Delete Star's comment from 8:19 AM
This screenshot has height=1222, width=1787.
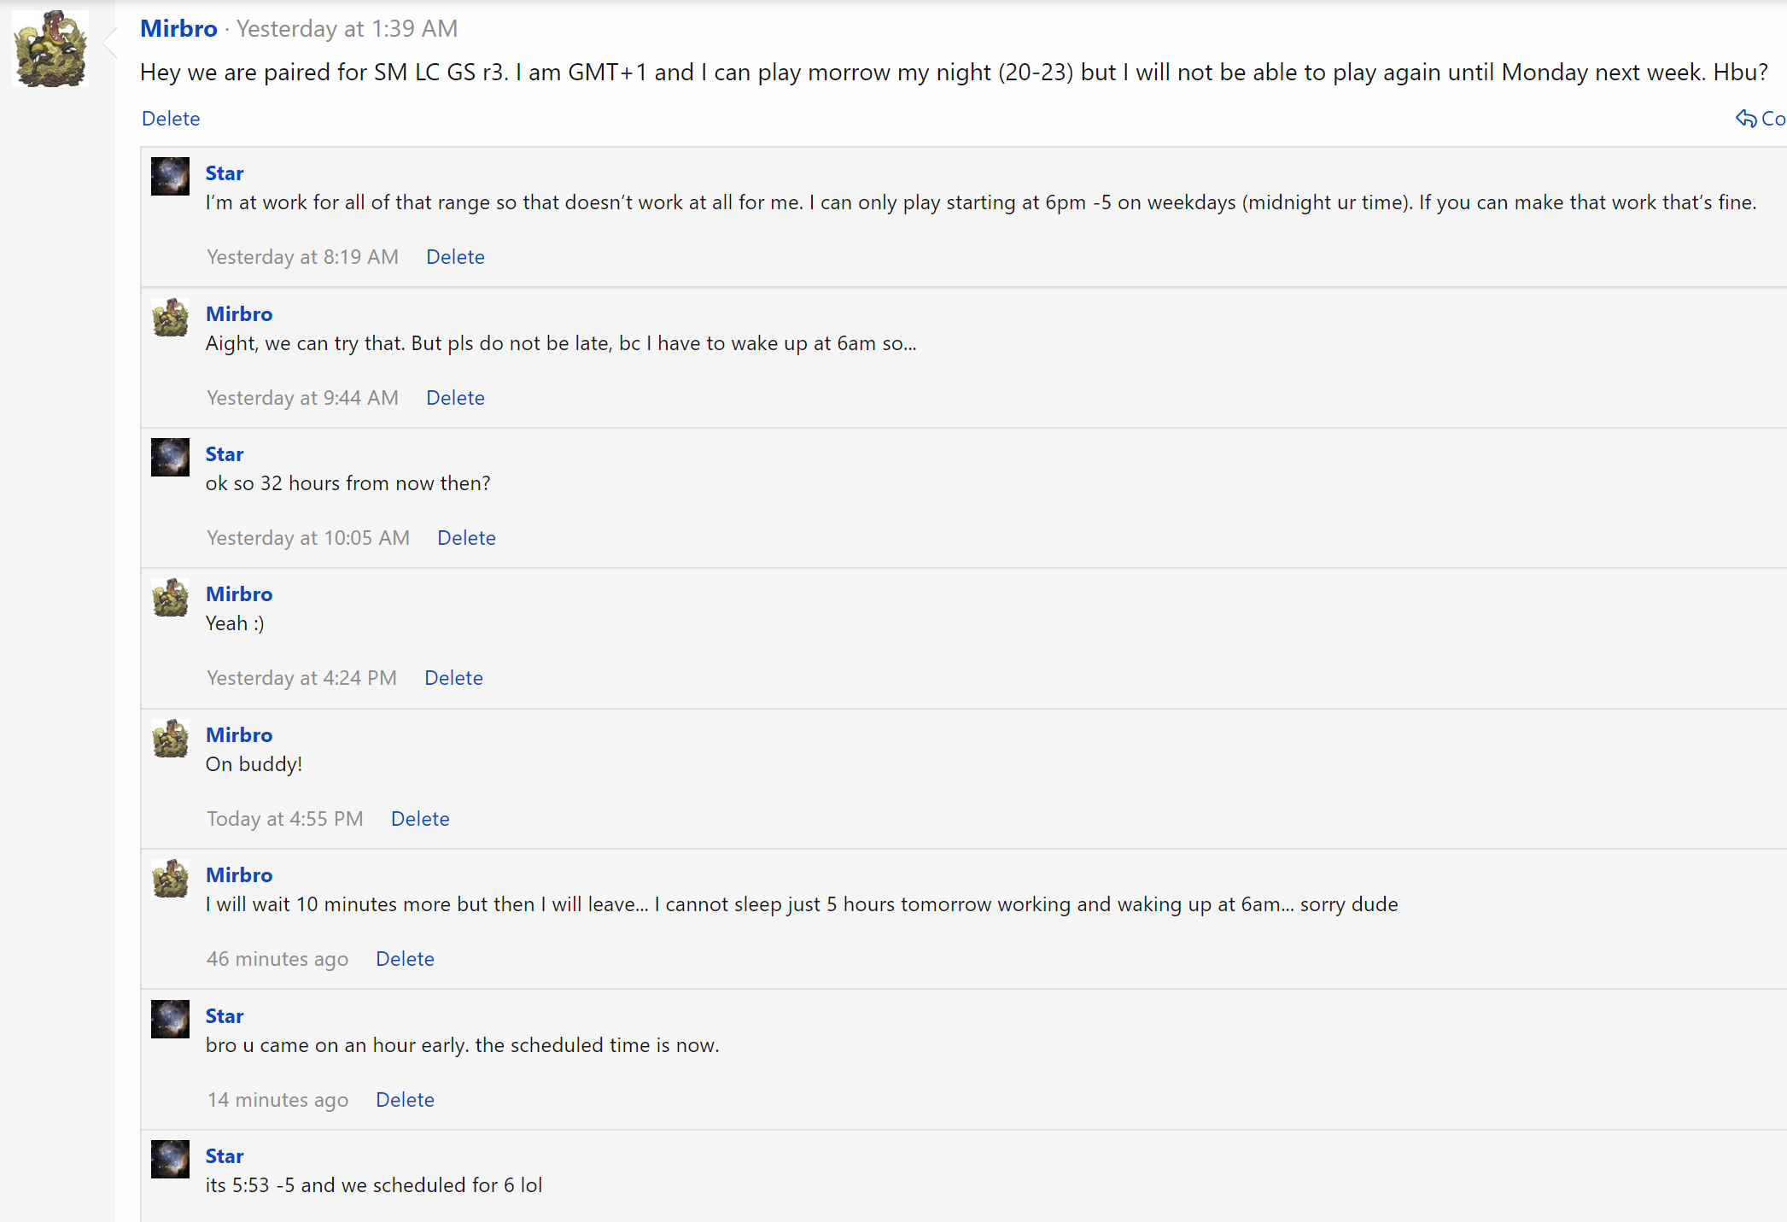(x=455, y=257)
